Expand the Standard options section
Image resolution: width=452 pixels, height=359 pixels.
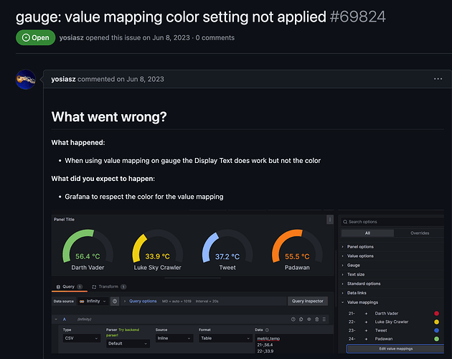pos(364,284)
